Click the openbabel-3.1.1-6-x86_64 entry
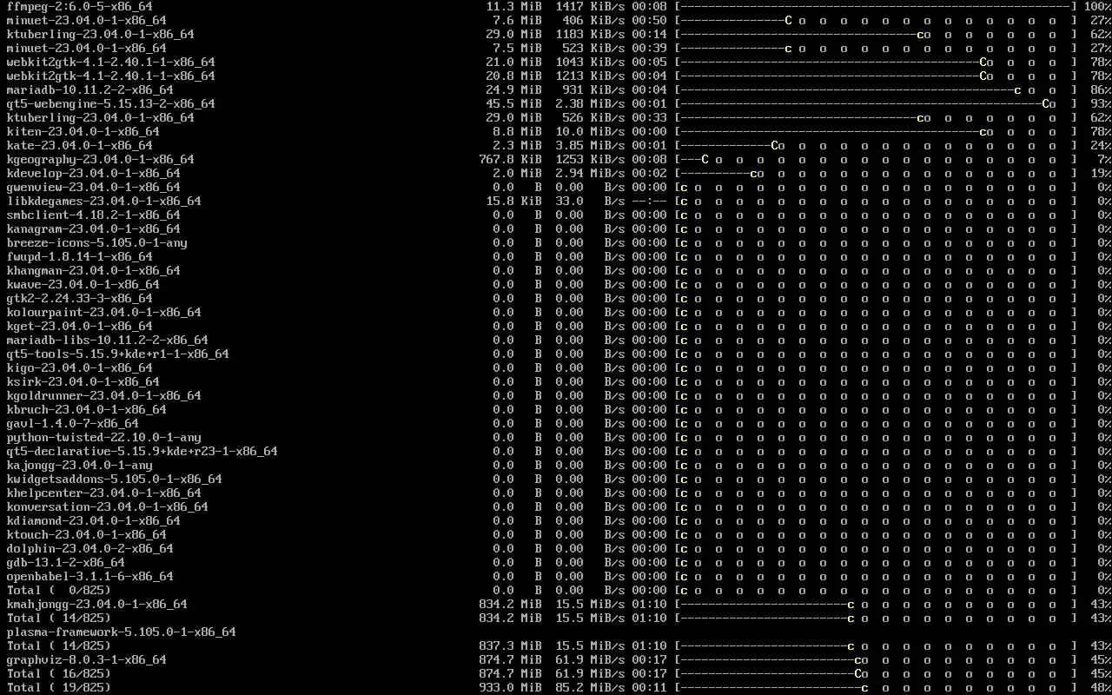 tap(89, 576)
